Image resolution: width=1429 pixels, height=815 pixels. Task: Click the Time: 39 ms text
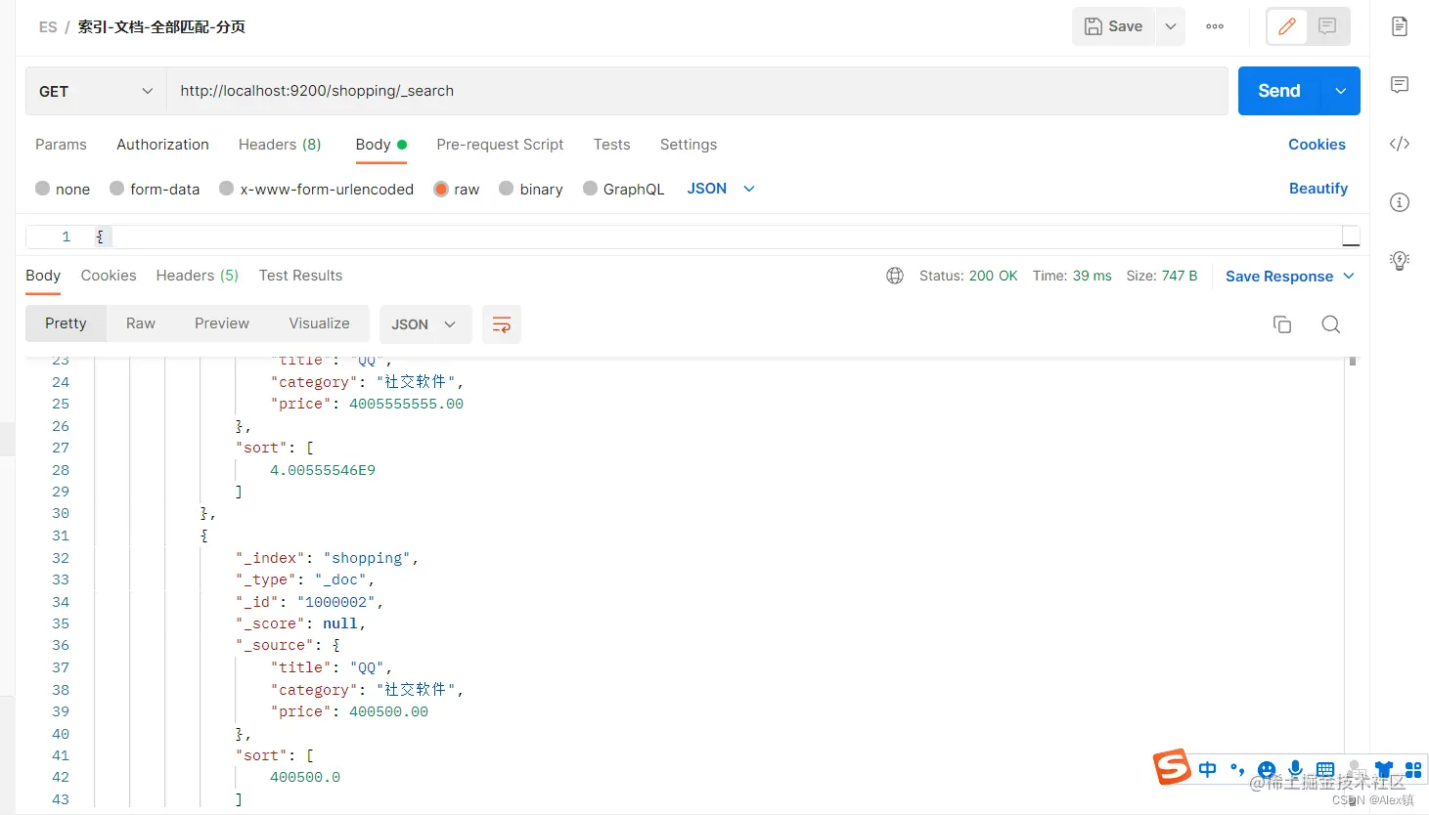tap(1072, 276)
